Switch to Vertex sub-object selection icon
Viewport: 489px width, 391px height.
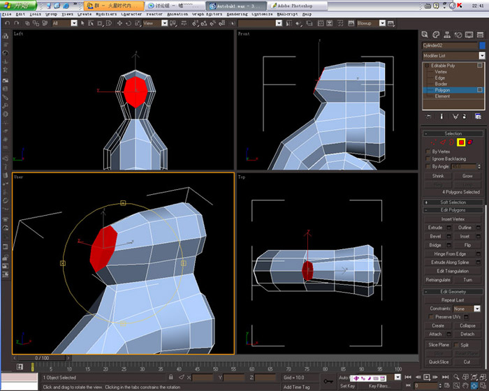[x=434, y=142]
